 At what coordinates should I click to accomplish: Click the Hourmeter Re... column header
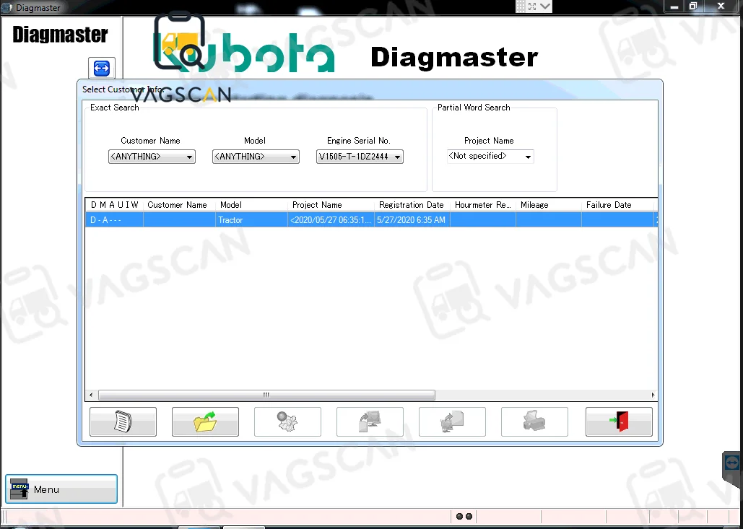click(483, 204)
